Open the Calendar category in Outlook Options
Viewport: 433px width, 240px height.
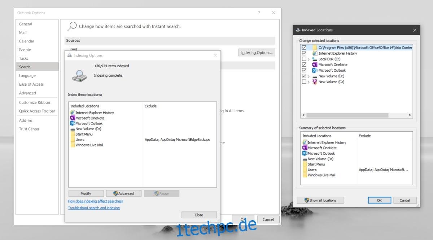pyautogui.click(x=37, y=41)
